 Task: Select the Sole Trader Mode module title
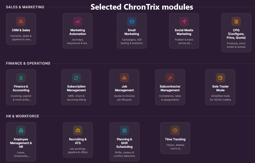[x=220, y=88]
